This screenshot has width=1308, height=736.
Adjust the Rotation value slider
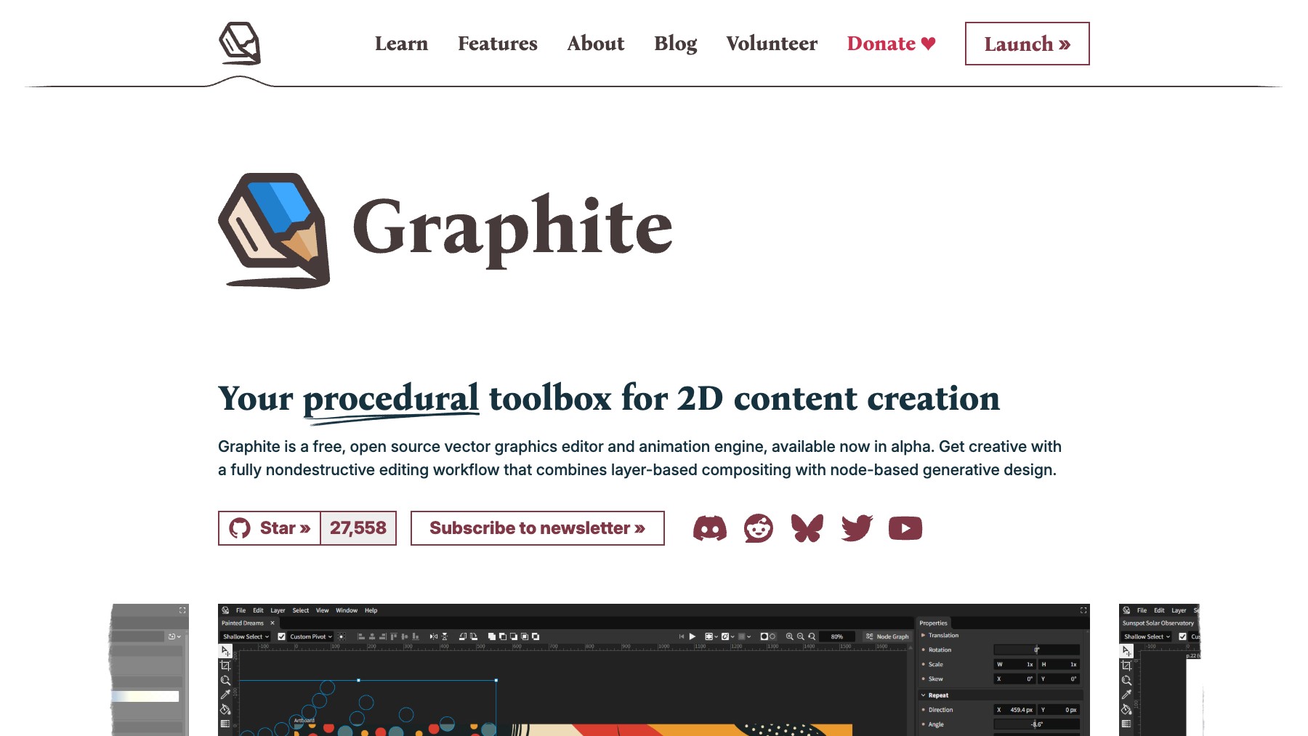point(1037,650)
